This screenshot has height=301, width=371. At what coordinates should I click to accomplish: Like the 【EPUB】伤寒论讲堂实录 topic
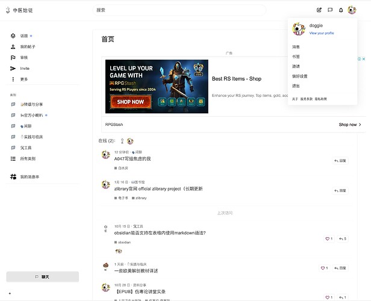329,297
